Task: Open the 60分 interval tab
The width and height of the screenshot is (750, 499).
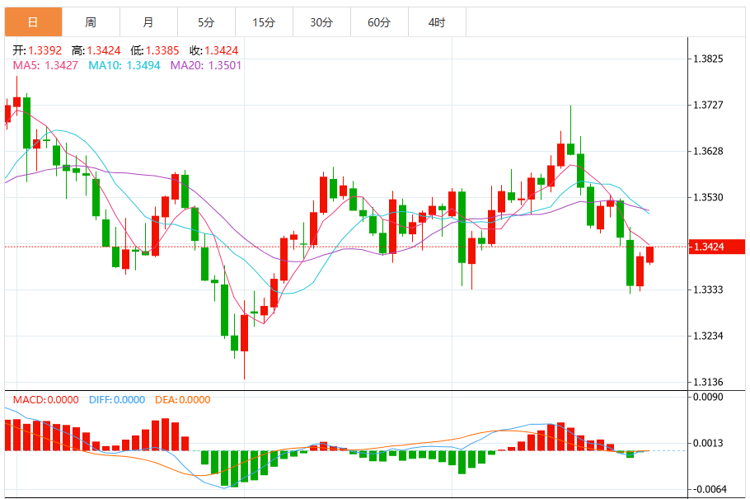Action: [x=379, y=22]
